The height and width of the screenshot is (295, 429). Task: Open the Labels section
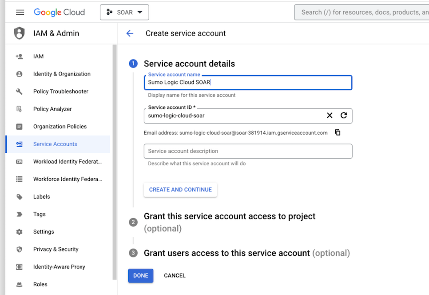point(41,196)
